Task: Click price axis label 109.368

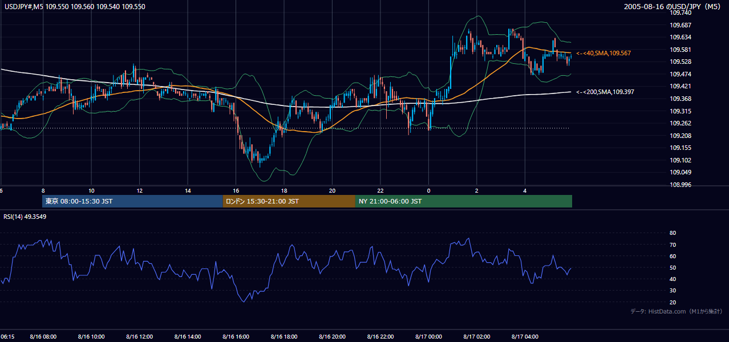Action: [x=680, y=99]
